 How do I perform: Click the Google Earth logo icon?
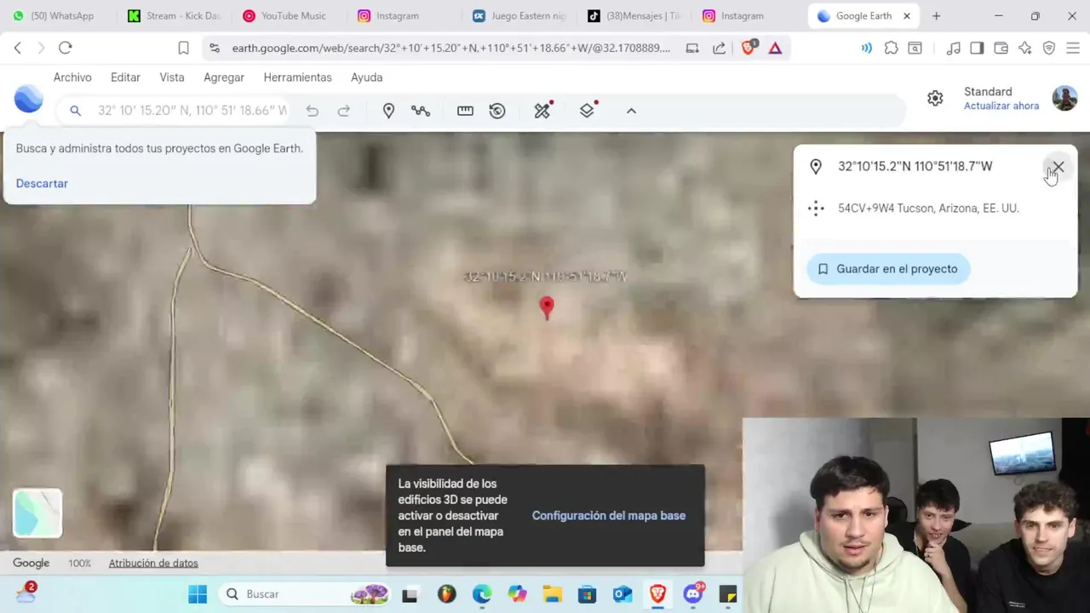click(28, 99)
